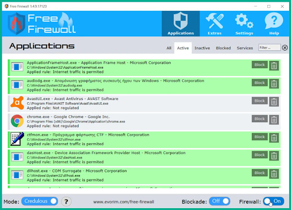The height and width of the screenshot is (210, 291).
Task: Click the ctfmon.exe pen icon
Action: (x=17, y=139)
